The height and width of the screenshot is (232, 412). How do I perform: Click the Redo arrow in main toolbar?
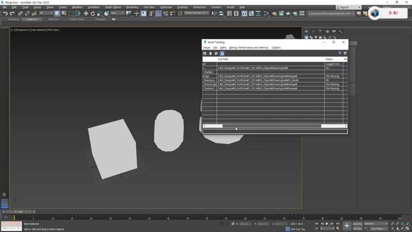coord(12,14)
